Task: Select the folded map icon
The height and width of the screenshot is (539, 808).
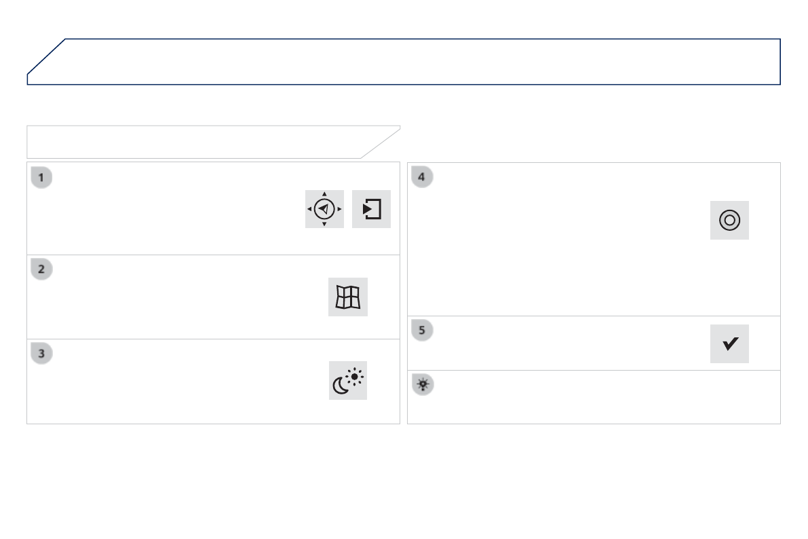Action: [x=348, y=297]
